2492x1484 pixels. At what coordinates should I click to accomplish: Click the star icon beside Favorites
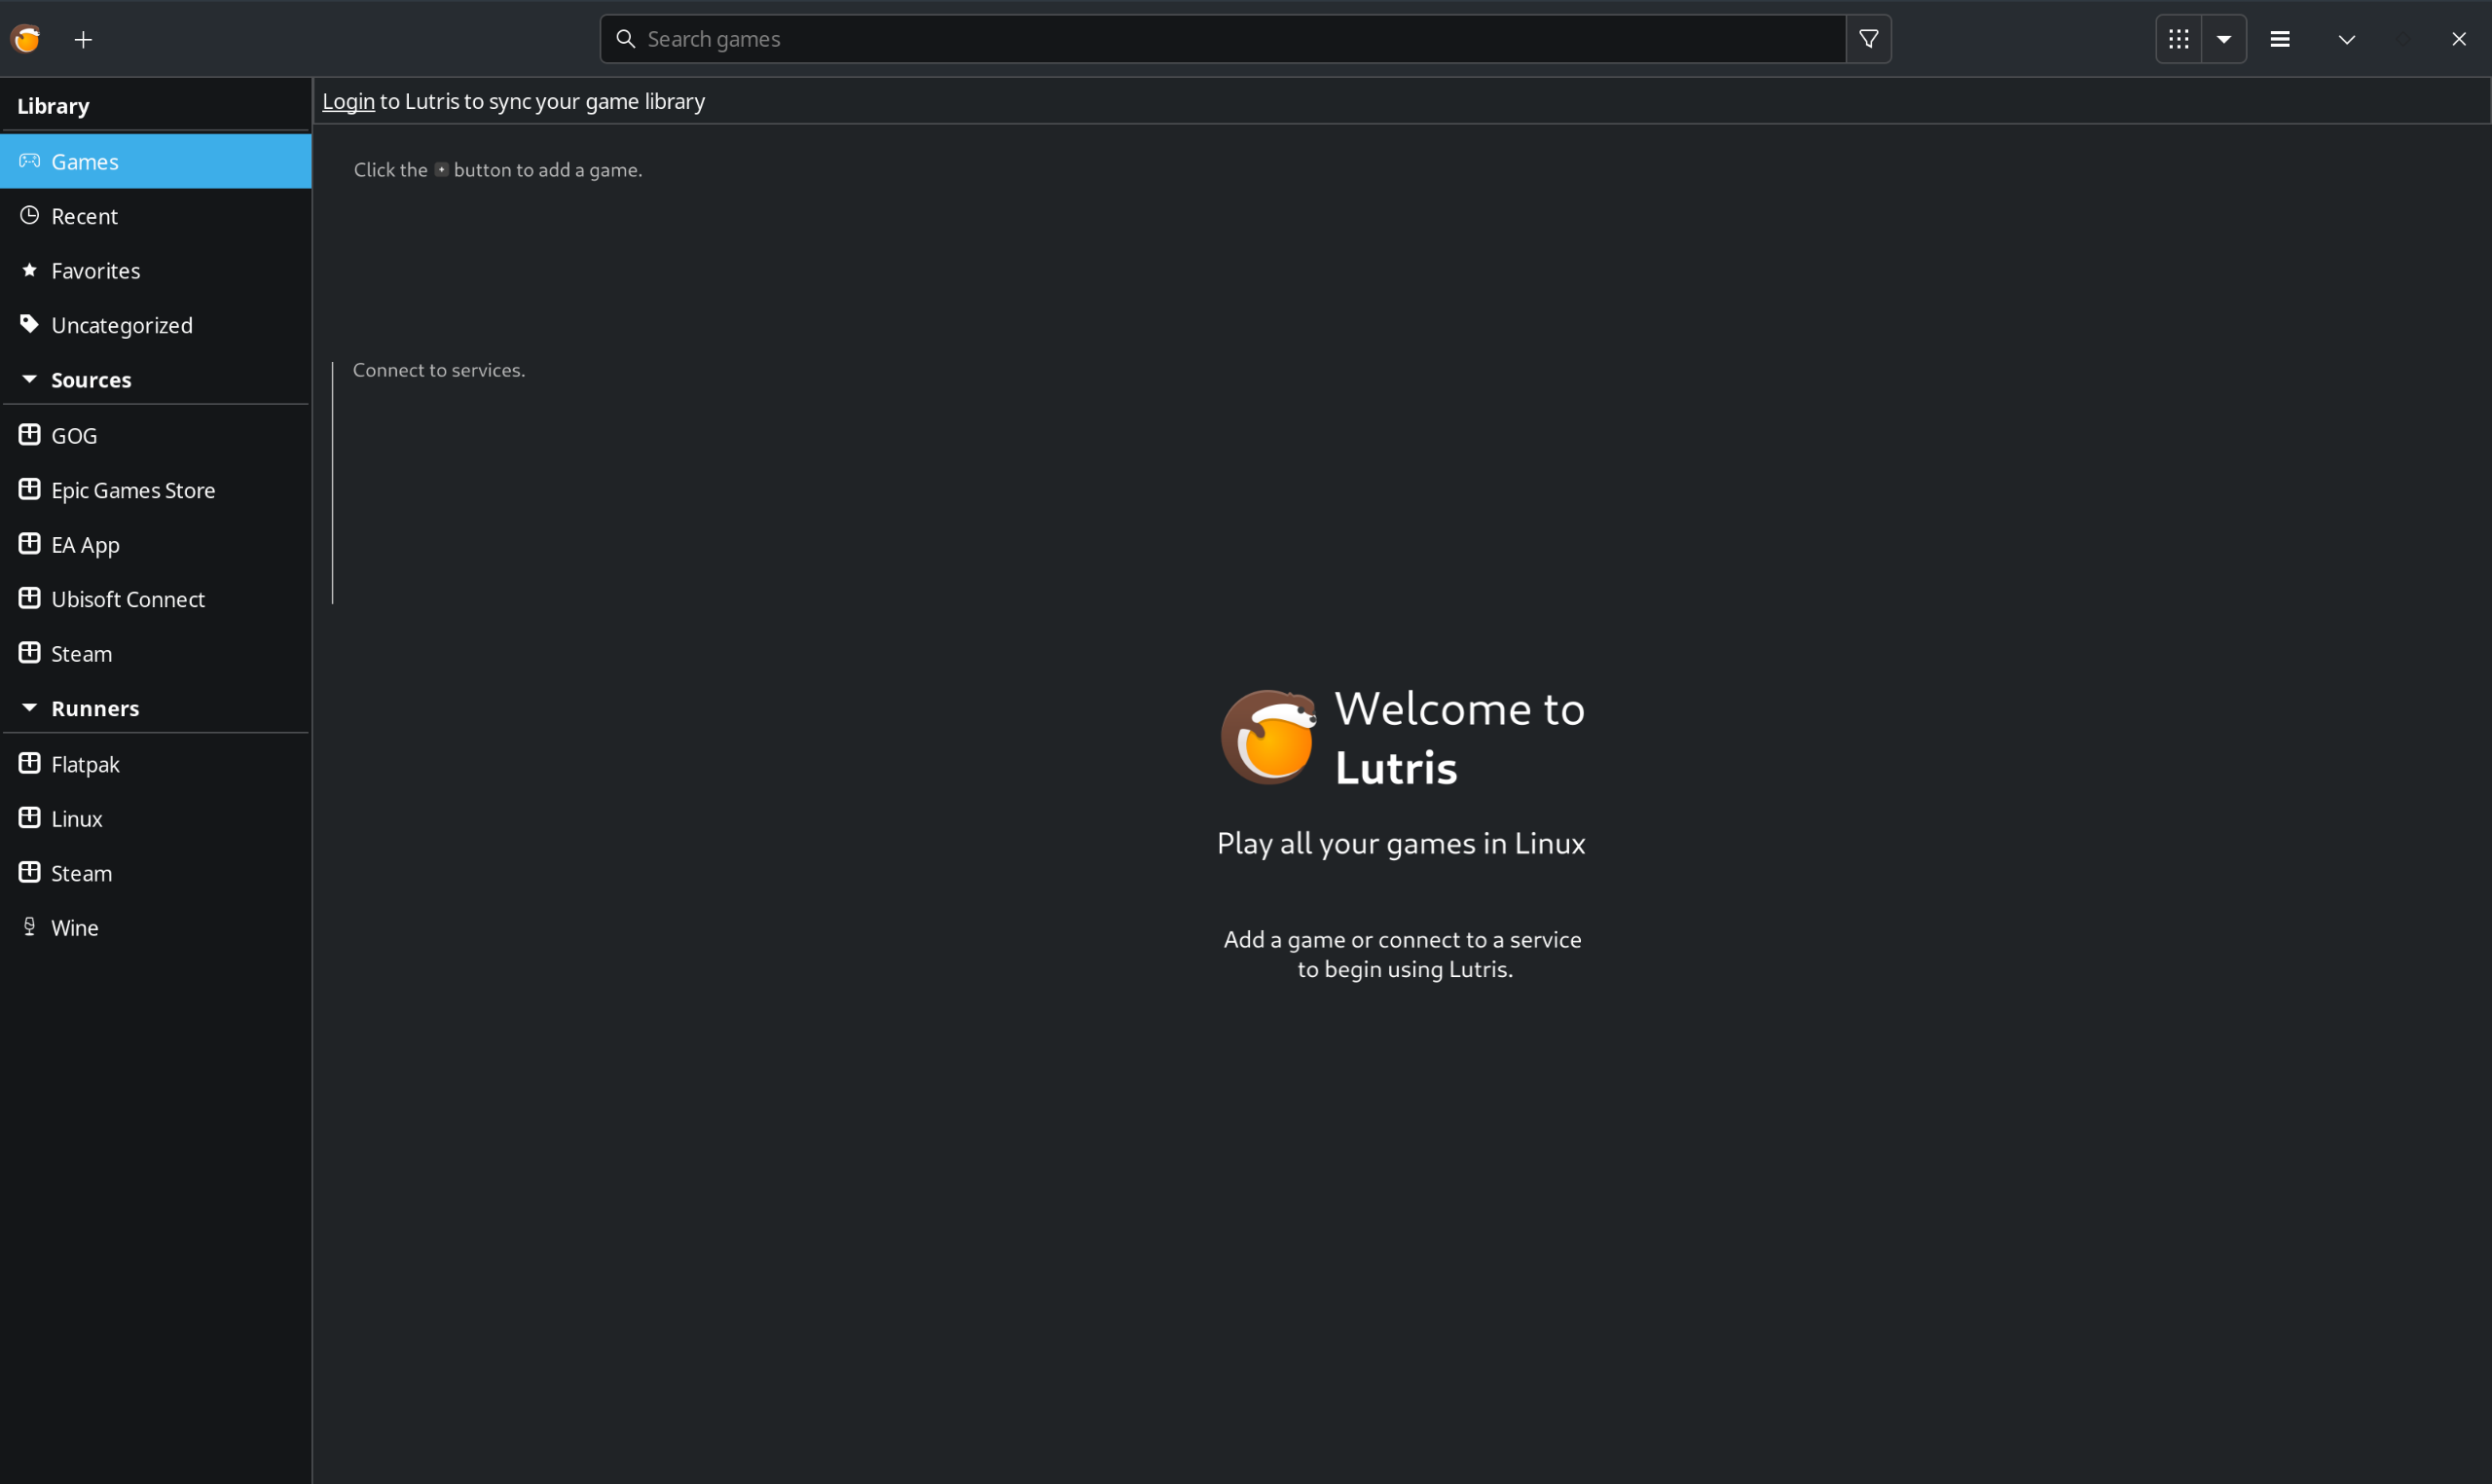29,270
